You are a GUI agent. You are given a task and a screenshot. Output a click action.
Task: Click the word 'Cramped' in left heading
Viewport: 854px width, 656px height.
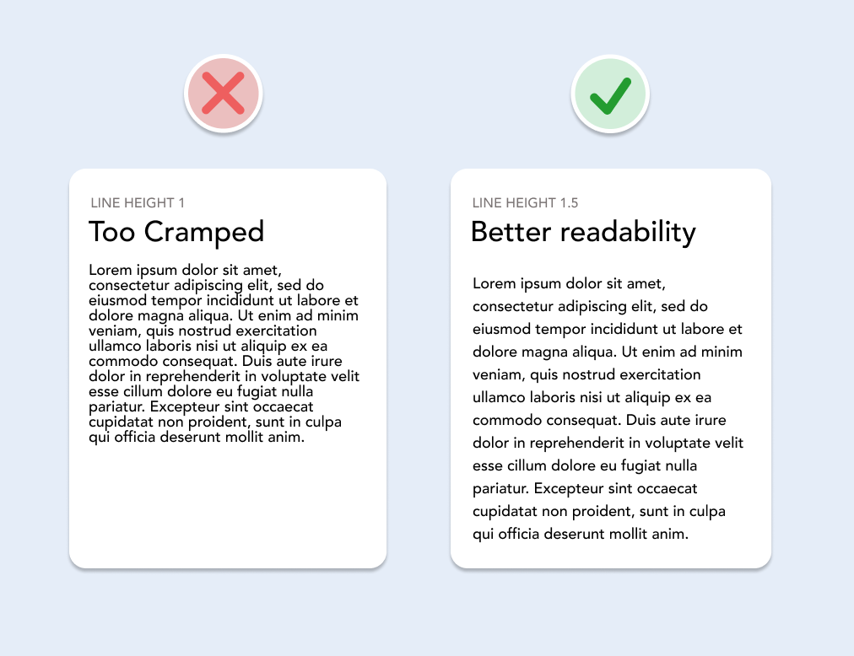(204, 233)
